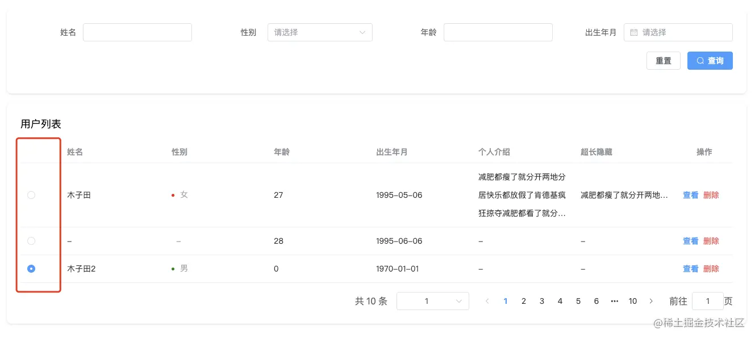The image size is (755, 339).
Task: Click the previous page arrow in pagination
Action: pos(487,301)
